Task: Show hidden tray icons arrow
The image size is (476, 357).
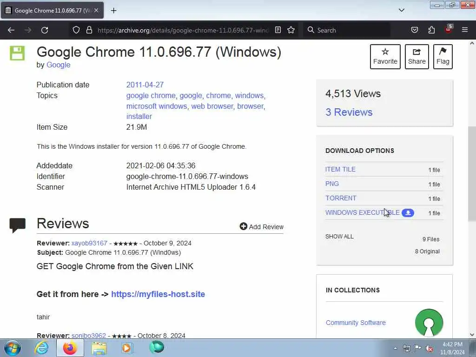Action: click(395, 348)
